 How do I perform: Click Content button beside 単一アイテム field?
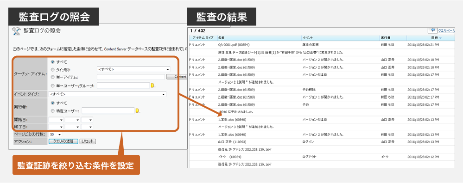(177, 77)
